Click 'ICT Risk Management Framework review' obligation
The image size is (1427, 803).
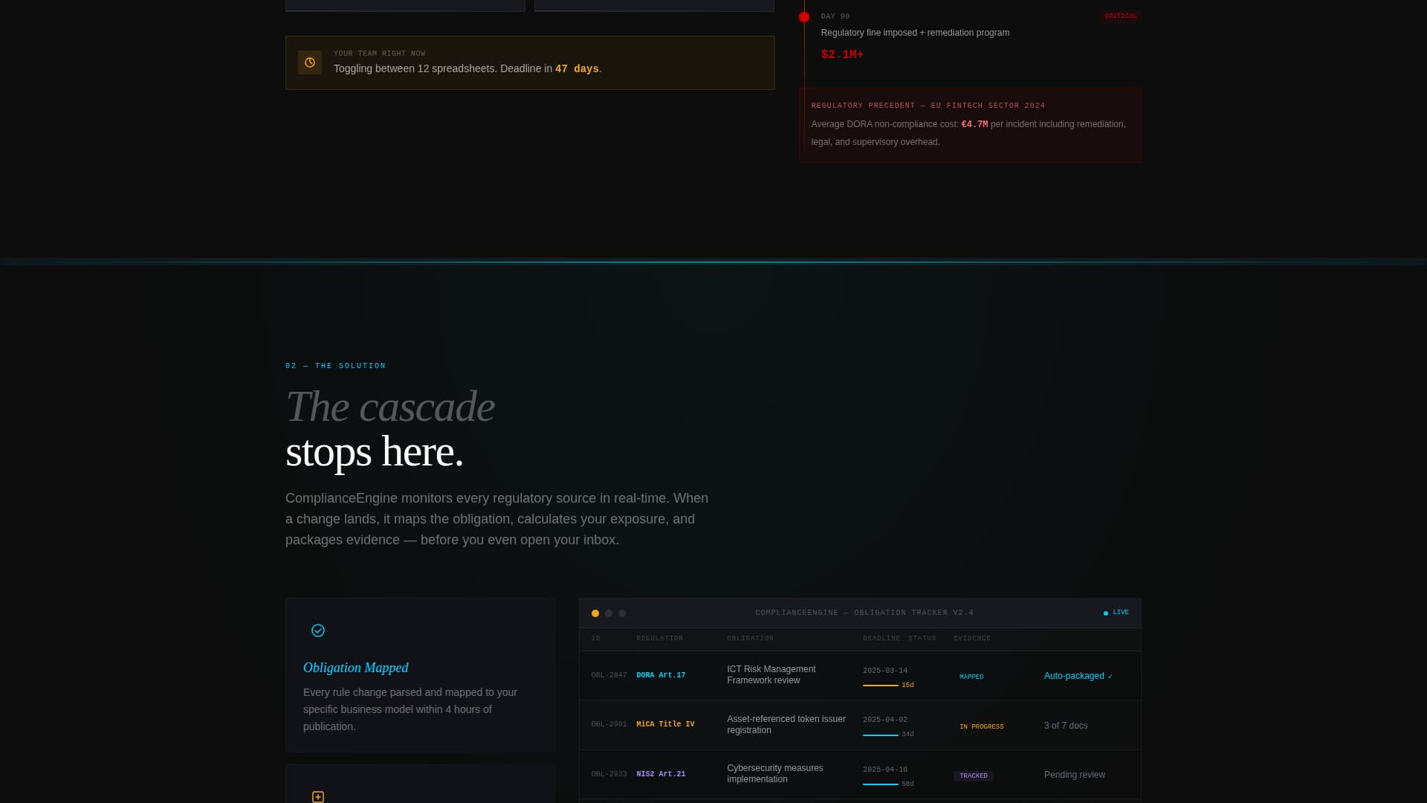pos(771,675)
